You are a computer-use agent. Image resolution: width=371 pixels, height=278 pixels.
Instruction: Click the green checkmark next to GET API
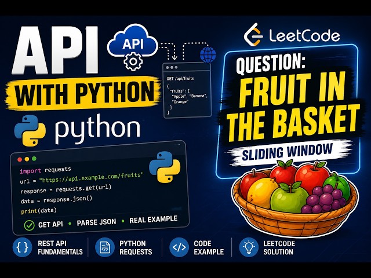pos(30,225)
